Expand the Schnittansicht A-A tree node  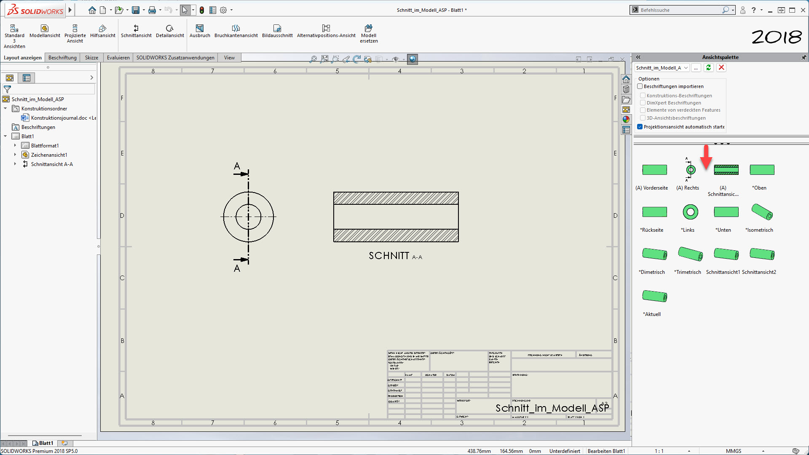(x=15, y=164)
